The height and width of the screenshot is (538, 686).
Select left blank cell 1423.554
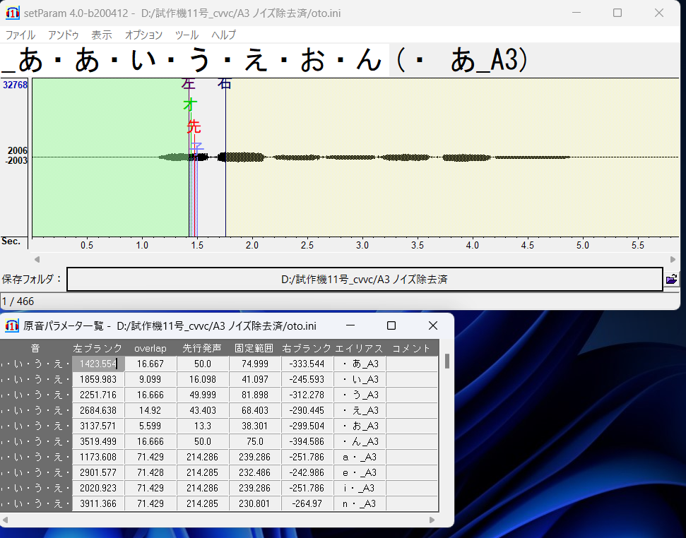point(98,364)
